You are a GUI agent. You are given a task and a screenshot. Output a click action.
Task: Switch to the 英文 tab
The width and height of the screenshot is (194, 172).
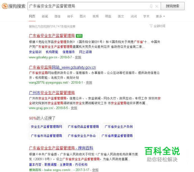click(121, 16)
